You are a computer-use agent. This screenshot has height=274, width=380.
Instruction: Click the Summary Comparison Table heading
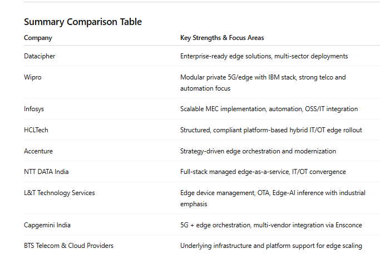point(83,22)
